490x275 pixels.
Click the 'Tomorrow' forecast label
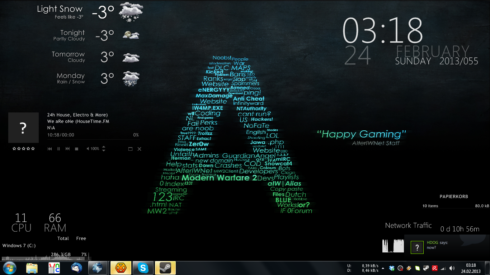click(68, 54)
